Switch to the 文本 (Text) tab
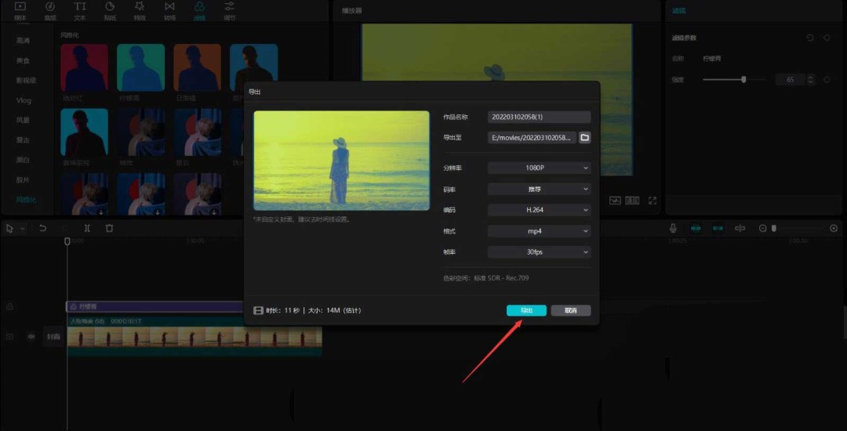 (x=80, y=10)
